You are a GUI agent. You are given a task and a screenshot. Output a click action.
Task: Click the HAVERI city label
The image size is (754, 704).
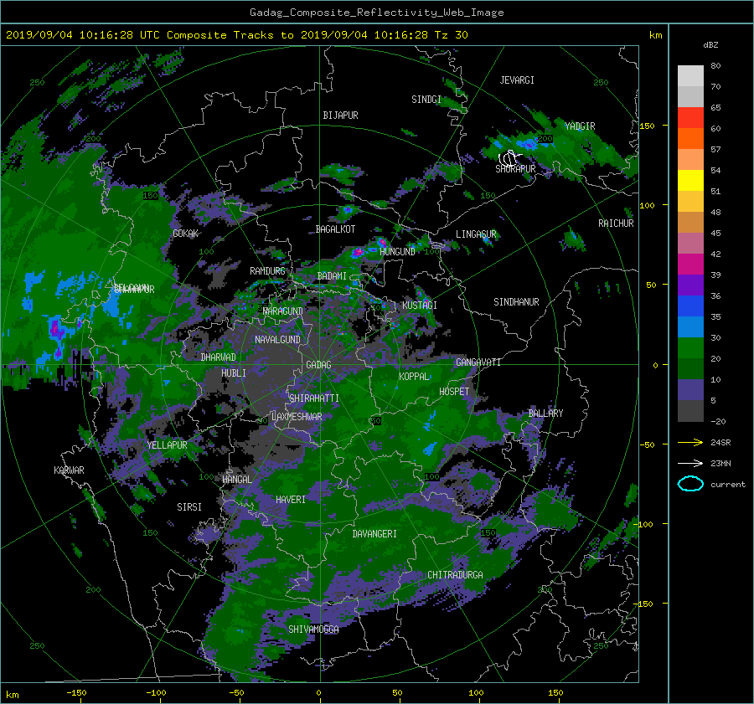[291, 501]
